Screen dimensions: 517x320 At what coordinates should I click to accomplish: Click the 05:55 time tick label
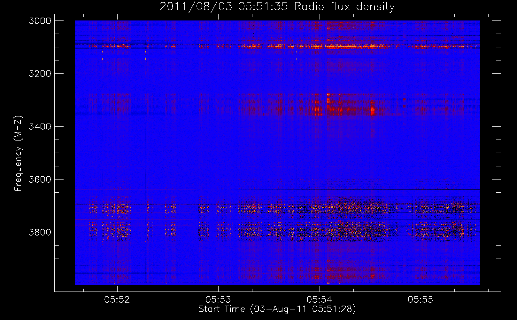pos(421,300)
